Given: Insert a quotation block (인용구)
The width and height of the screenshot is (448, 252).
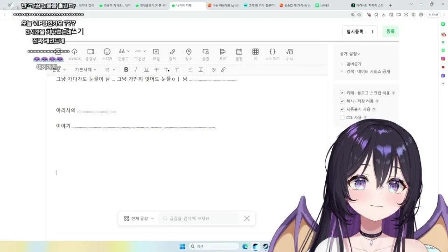Looking at the screenshot, I should [122, 54].
